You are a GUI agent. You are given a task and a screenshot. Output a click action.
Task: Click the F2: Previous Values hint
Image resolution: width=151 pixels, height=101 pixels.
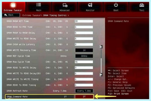tap(120, 85)
